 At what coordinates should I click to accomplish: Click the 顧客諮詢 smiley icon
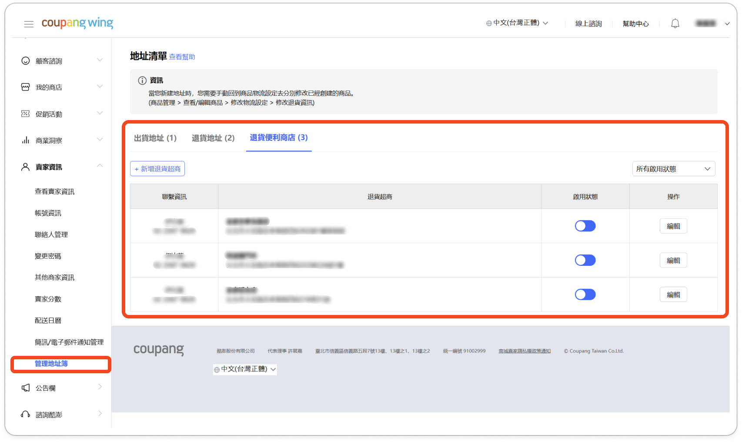coord(26,61)
